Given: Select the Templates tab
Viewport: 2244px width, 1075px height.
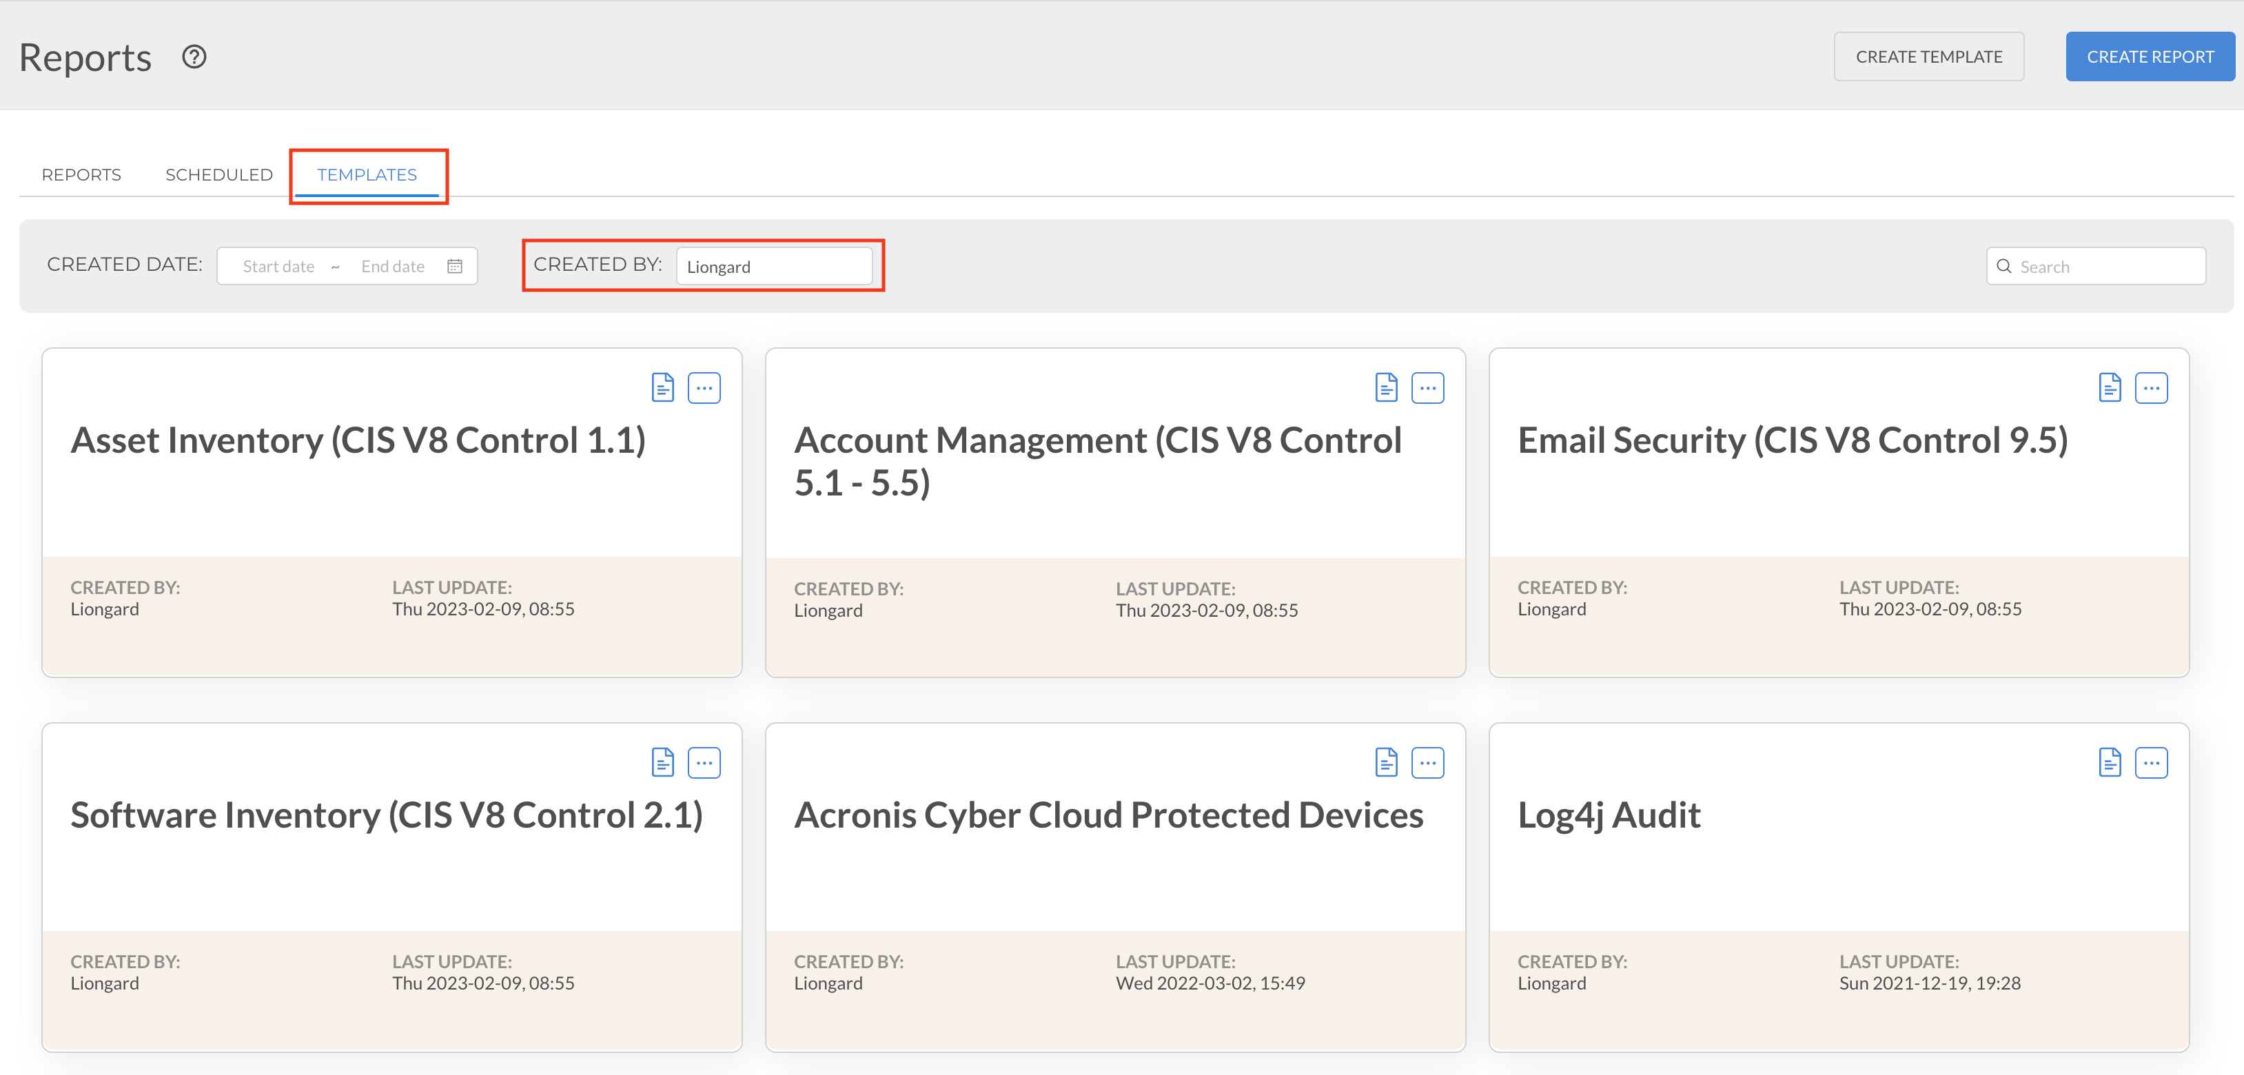Looking at the screenshot, I should 367,175.
